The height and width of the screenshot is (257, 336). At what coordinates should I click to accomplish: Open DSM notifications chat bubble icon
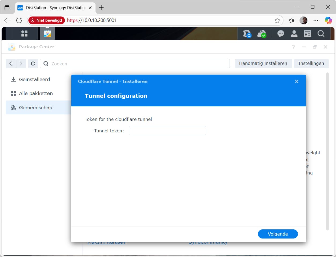(x=281, y=33)
